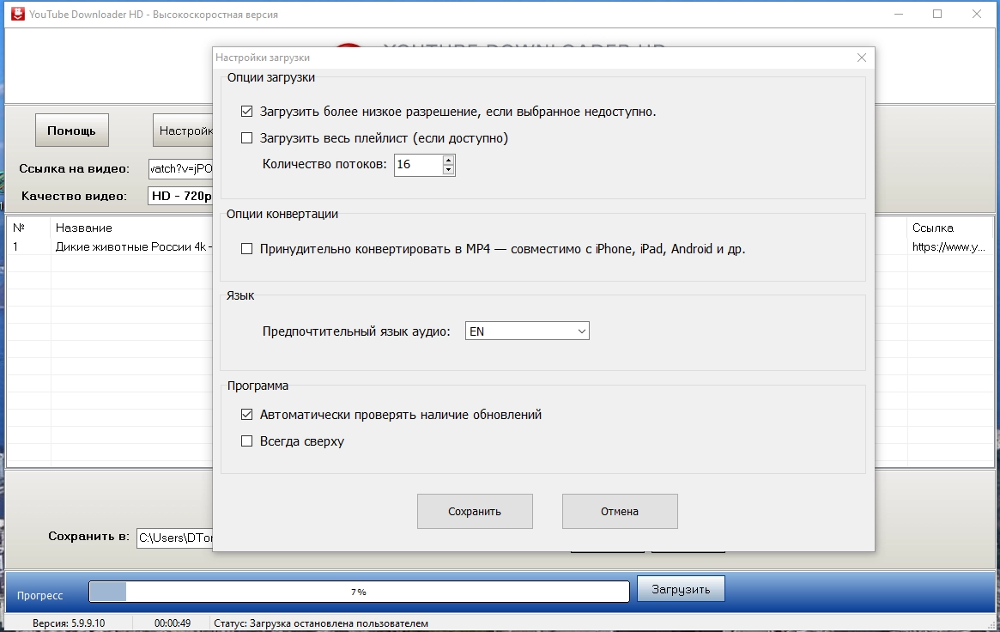Increase thread count with up arrow
This screenshot has width=1000, height=632.
tap(448, 160)
